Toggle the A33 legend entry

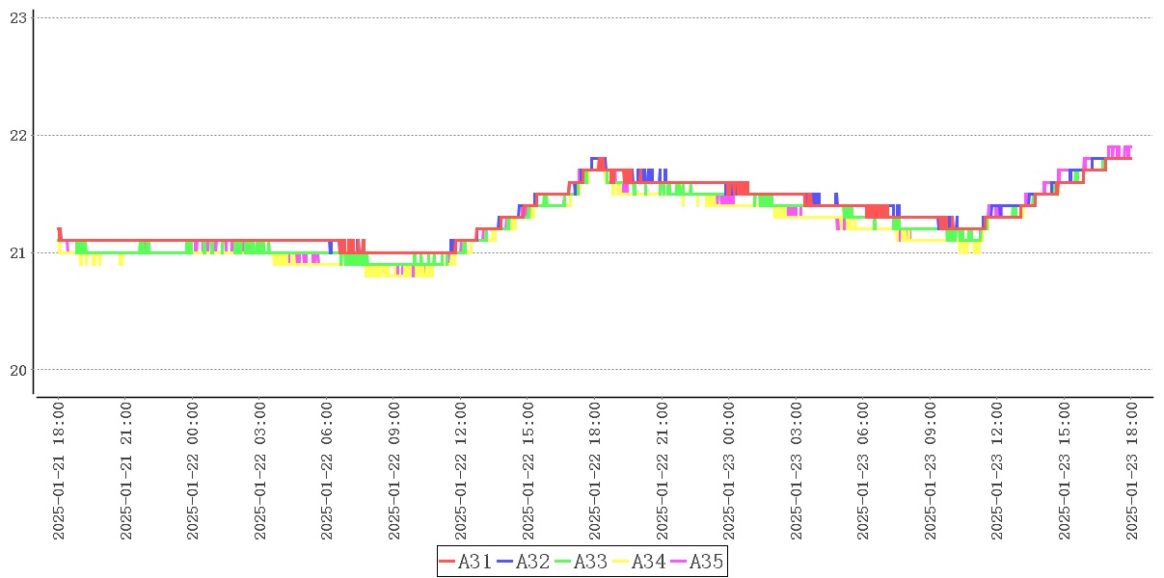tap(591, 562)
